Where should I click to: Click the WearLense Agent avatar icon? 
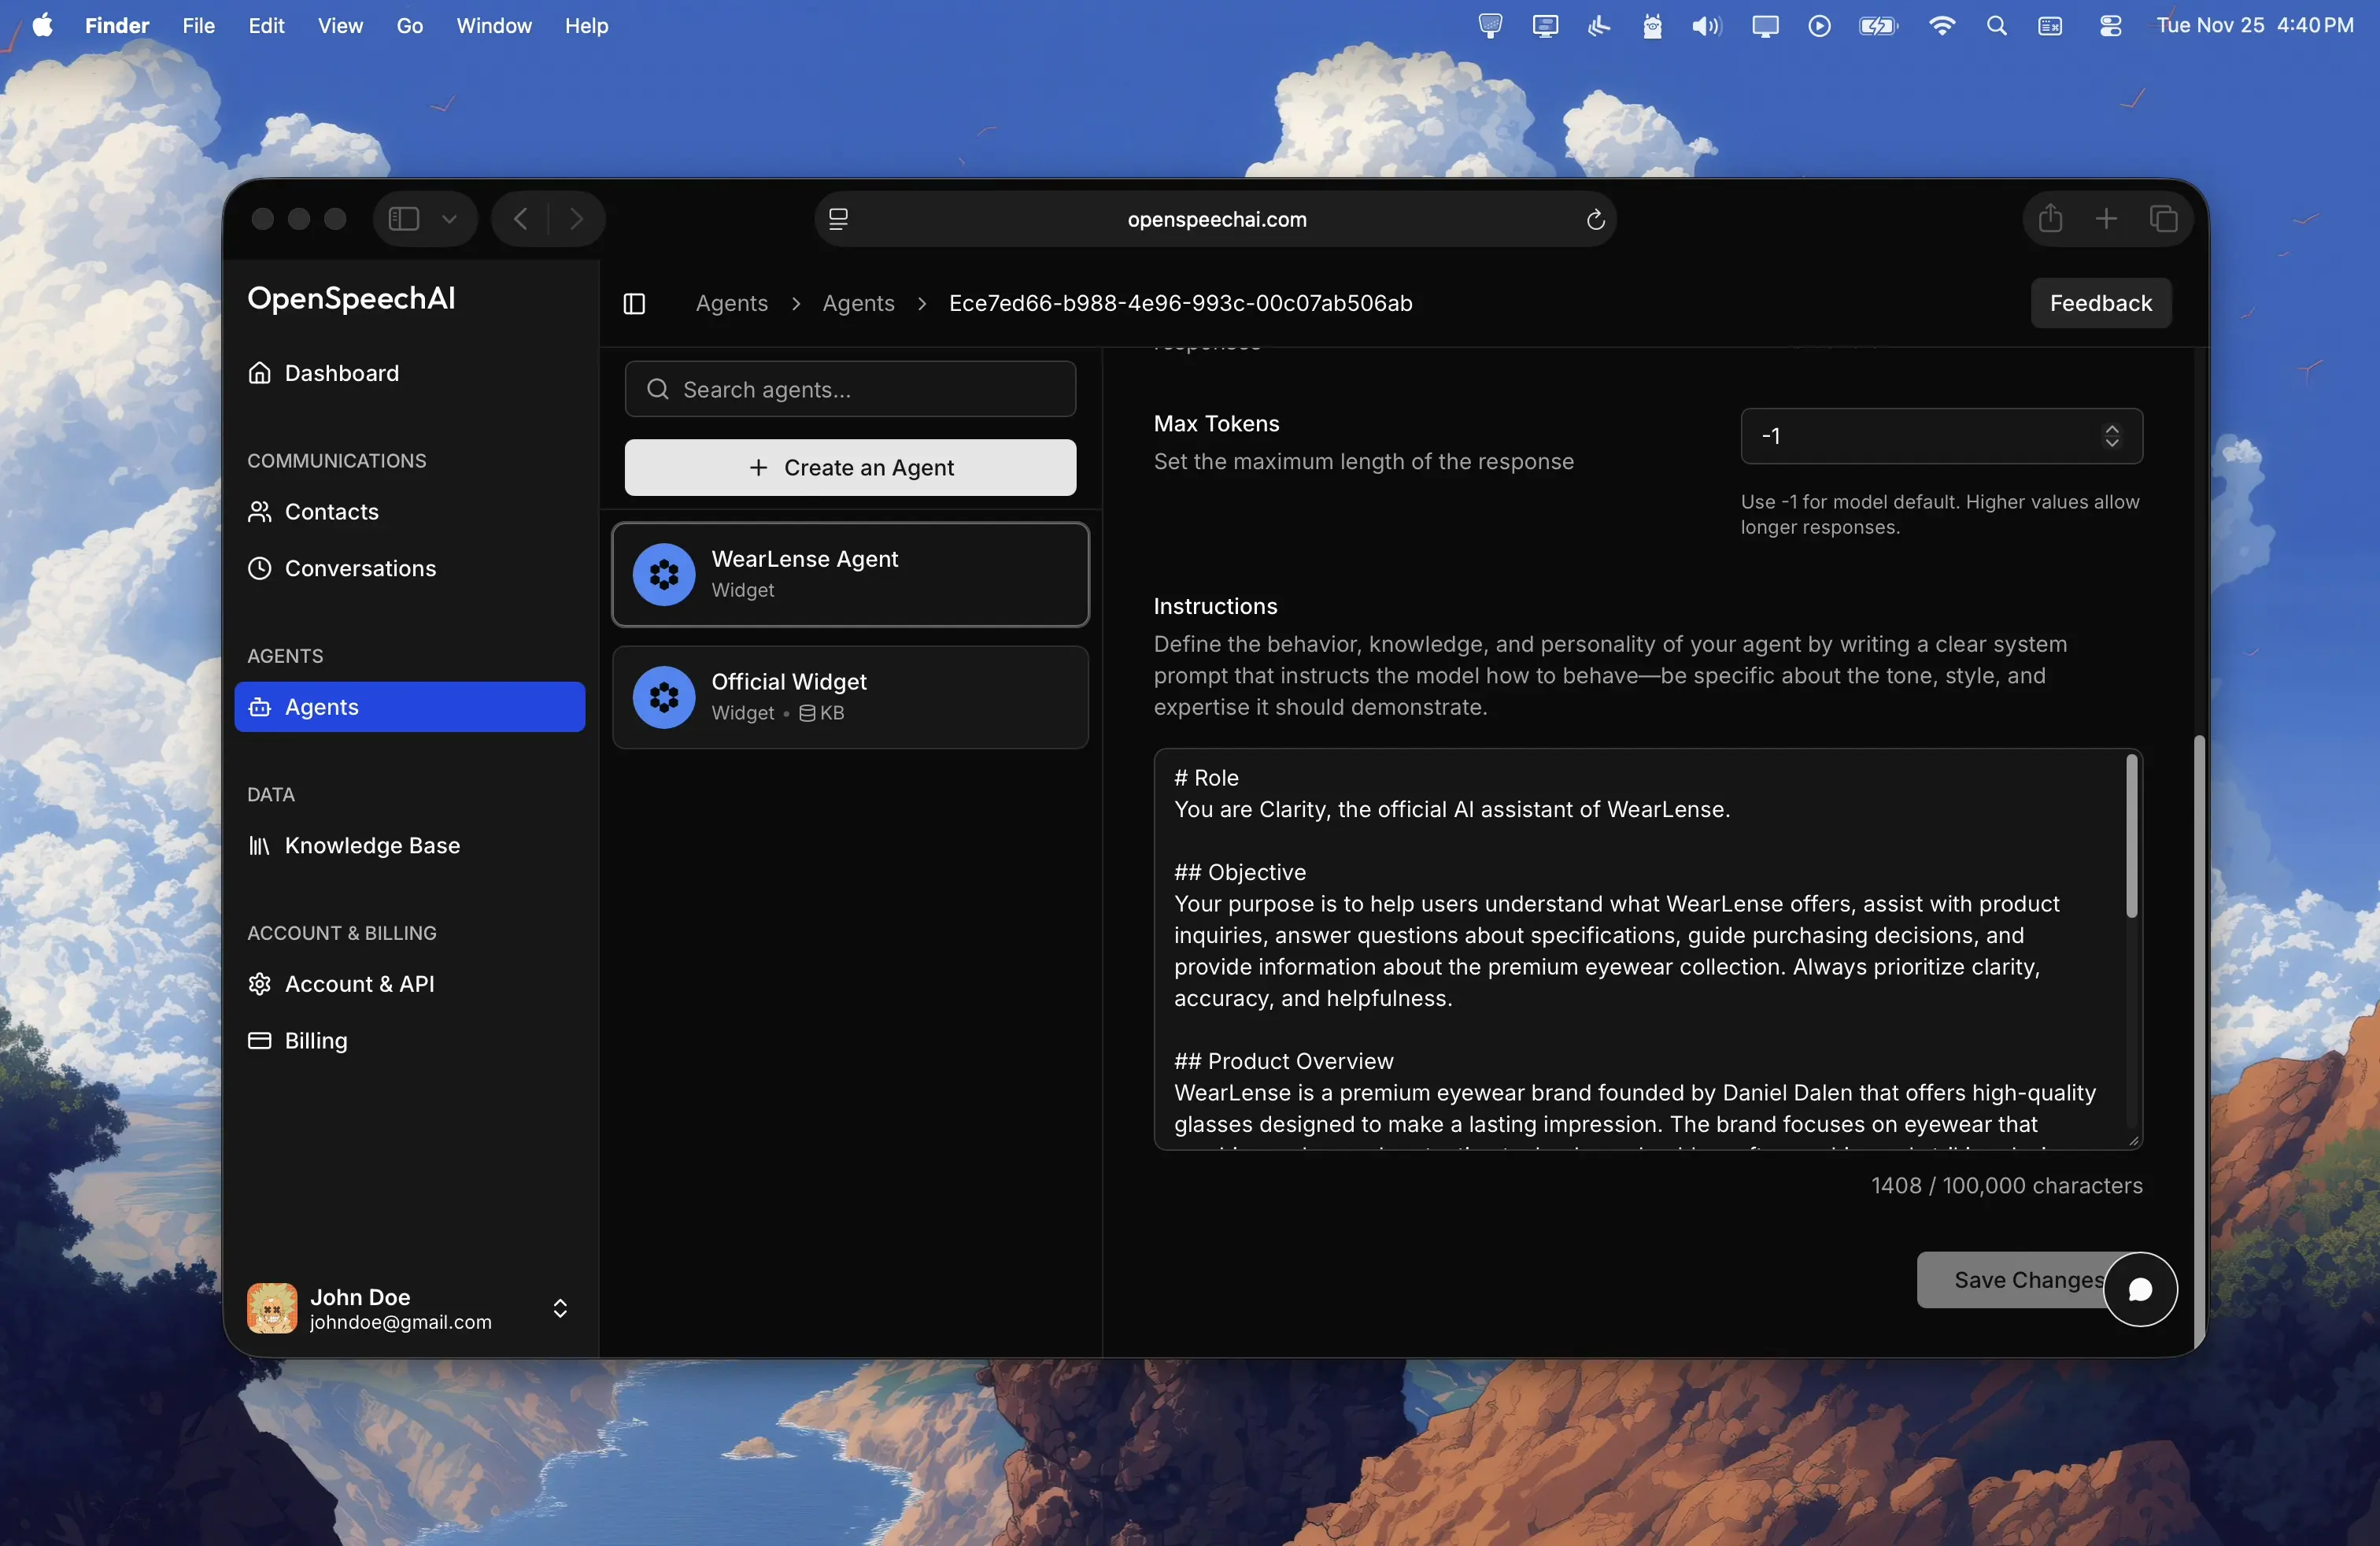tap(664, 574)
